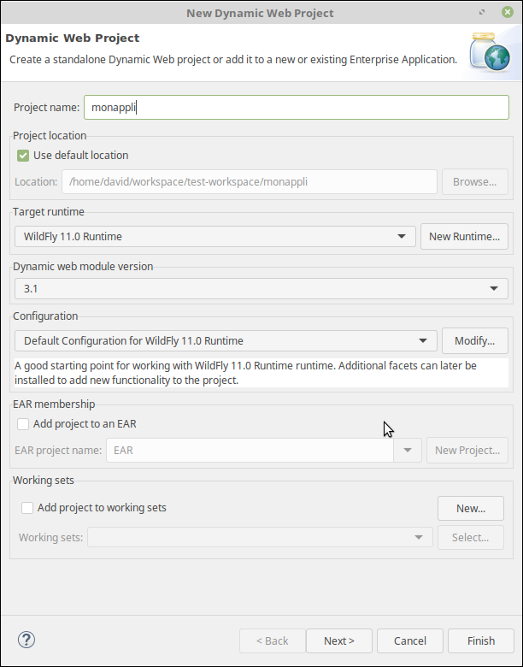The height and width of the screenshot is (667, 523).
Task: Click the 'EAR membership' group label
Action: pyautogui.click(x=54, y=404)
